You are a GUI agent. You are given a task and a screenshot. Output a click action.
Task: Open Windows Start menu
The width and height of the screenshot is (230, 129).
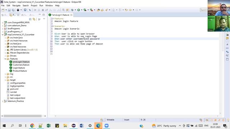pyautogui.click(x=4, y=126)
